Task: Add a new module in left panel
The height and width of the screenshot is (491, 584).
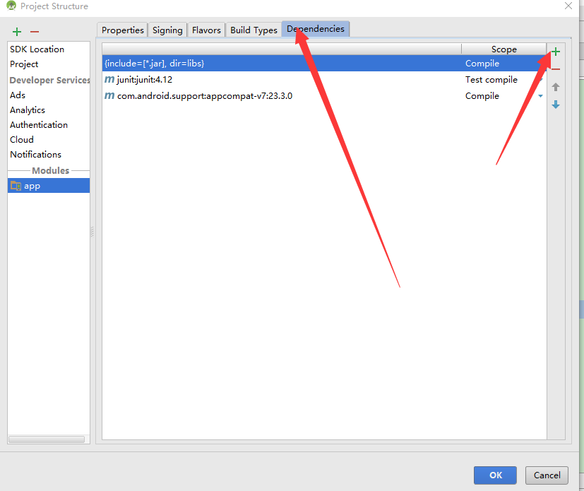Action: tap(17, 32)
